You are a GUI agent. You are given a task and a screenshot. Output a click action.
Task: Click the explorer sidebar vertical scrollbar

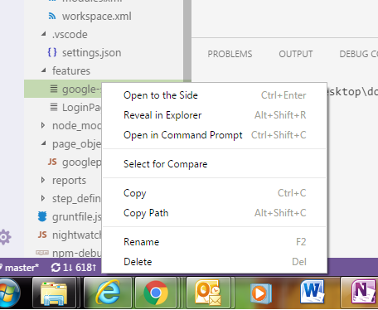(x=187, y=40)
